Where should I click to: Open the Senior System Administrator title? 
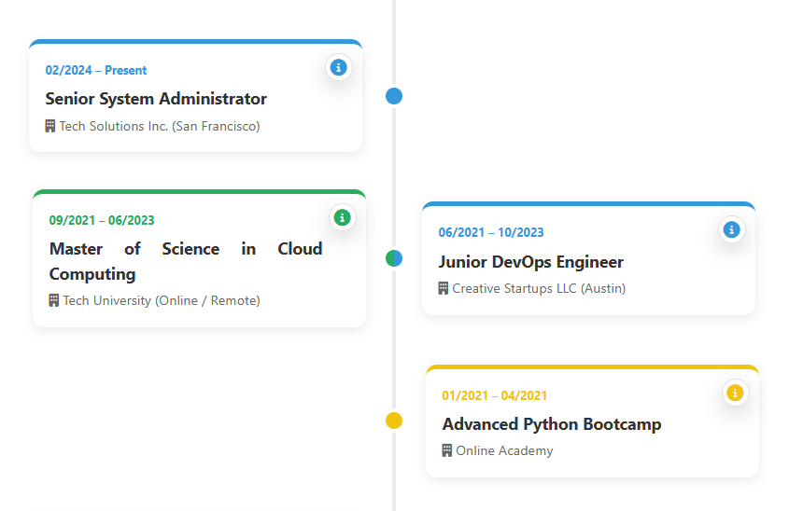pos(156,99)
